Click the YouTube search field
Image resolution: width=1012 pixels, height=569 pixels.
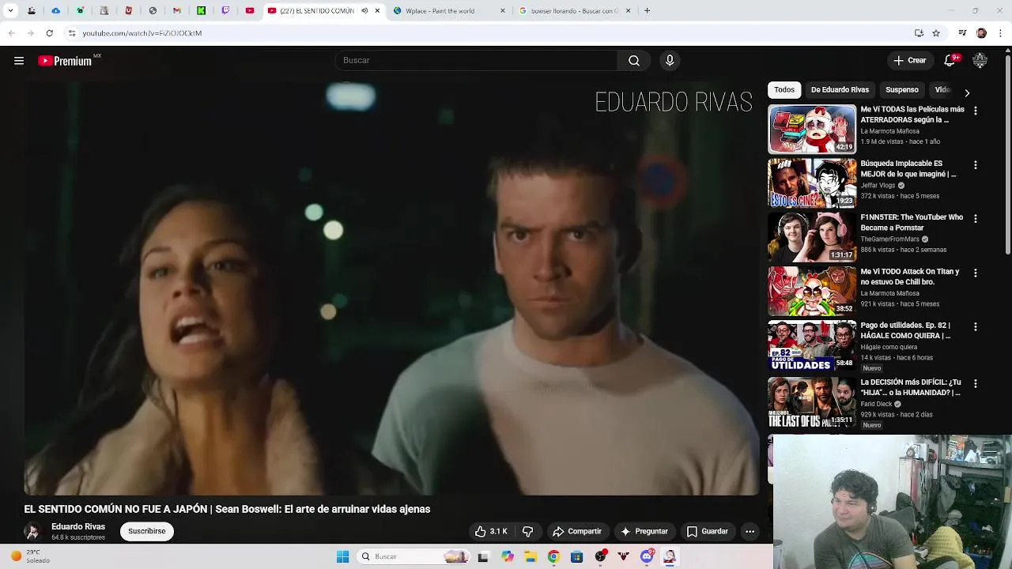pos(476,61)
